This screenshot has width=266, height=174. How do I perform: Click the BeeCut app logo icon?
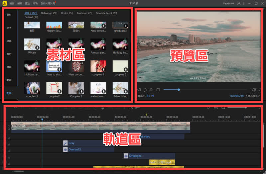(x=5, y=3)
